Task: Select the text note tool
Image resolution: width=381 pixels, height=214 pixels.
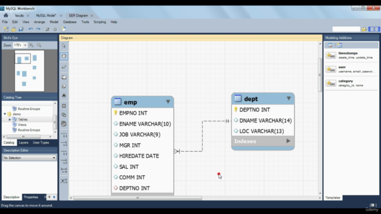Action: pos(64,86)
